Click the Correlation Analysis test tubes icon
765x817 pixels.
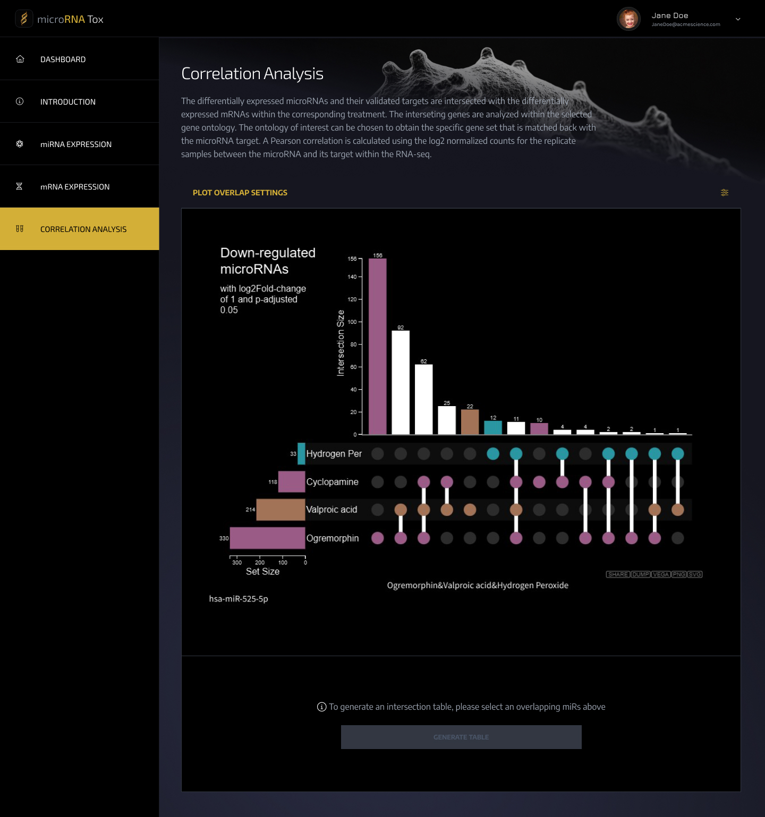click(20, 229)
